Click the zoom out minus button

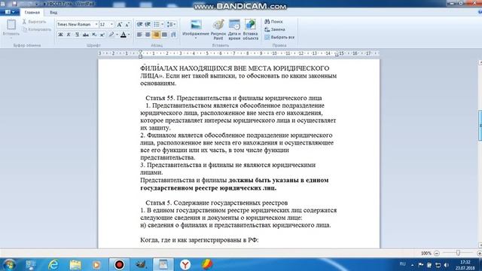click(437, 253)
